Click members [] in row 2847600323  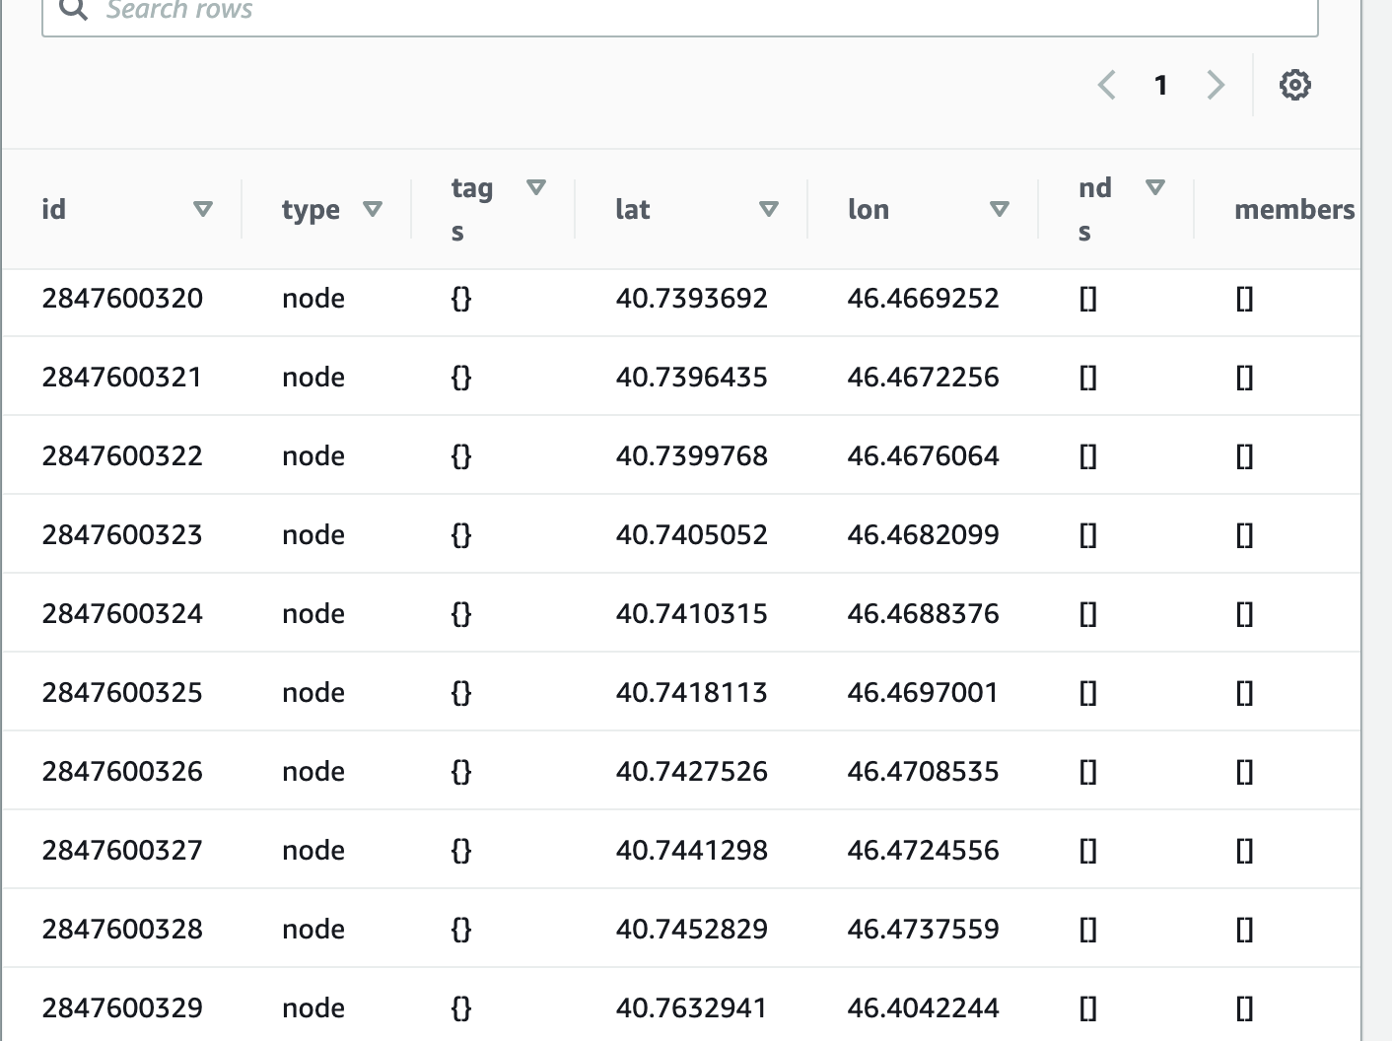click(x=1244, y=534)
